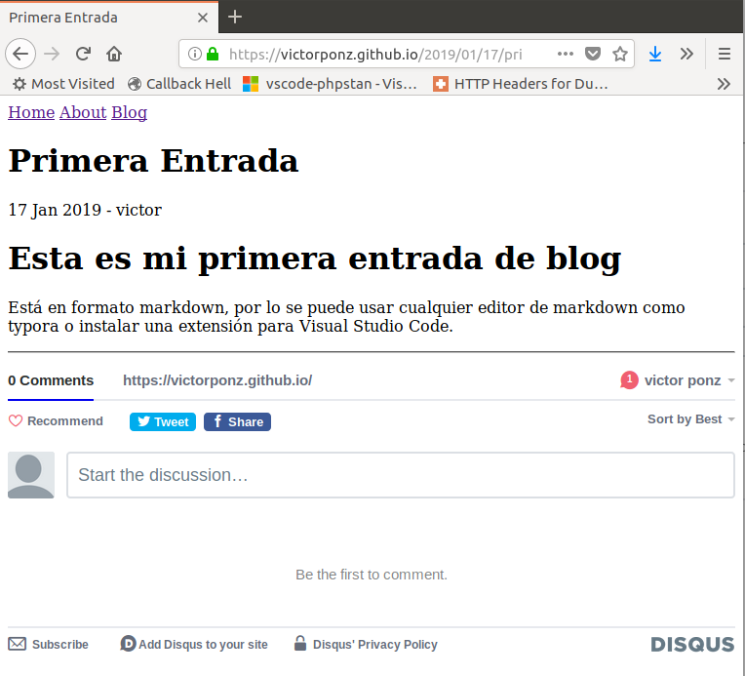The height and width of the screenshot is (676, 745).
Task: Follow the Blog link
Action: coord(130,113)
